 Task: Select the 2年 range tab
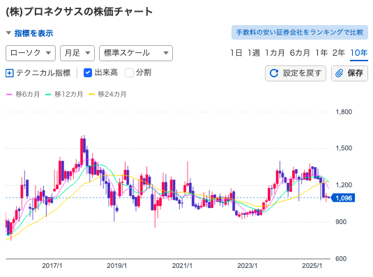(339, 53)
